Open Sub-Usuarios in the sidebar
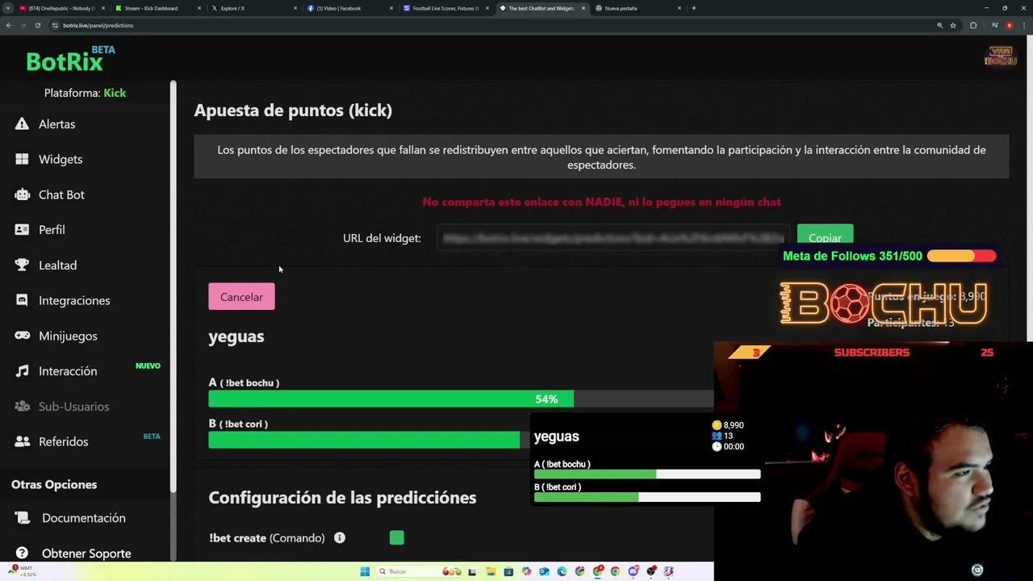Image resolution: width=1033 pixels, height=581 pixels. point(73,406)
